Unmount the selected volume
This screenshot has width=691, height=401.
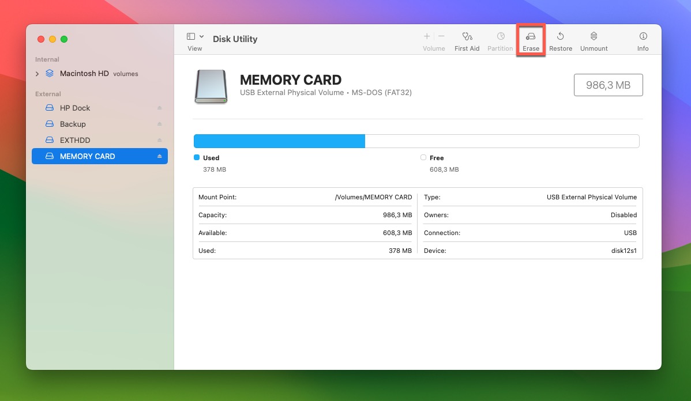[x=594, y=39]
